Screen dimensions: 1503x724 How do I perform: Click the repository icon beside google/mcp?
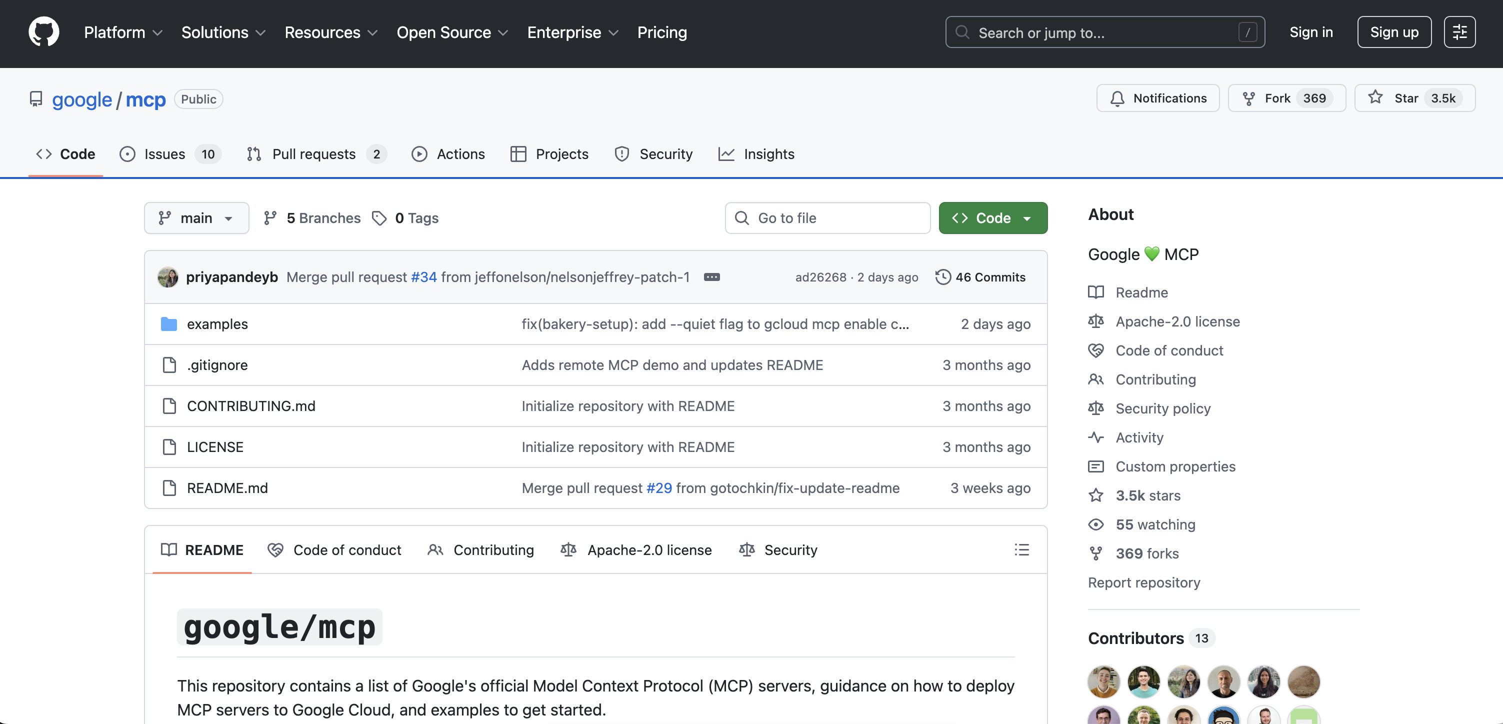click(35, 99)
